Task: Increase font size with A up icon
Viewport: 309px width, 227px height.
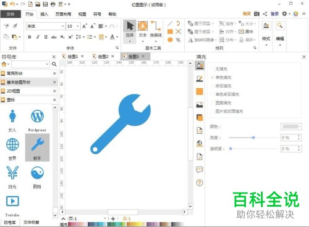Action: coord(85,27)
